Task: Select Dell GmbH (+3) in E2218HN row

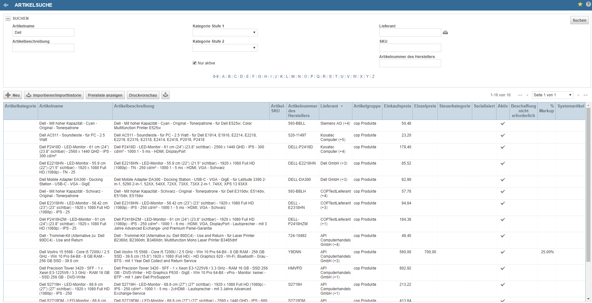Action: click(334, 163)
